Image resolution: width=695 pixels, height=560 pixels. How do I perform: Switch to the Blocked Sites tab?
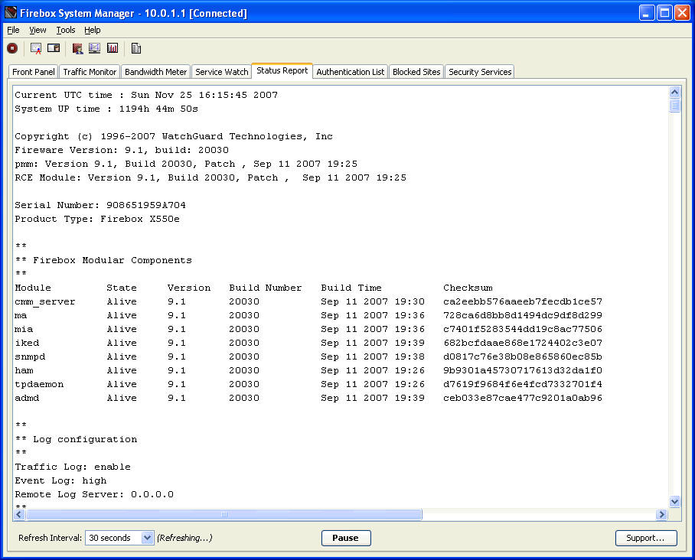(416, 72)
